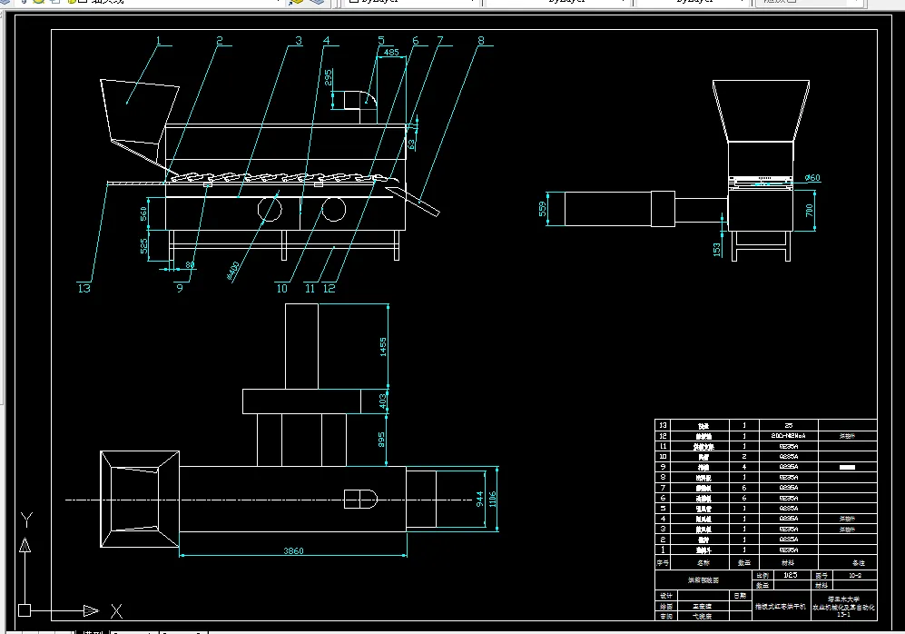Click quantity cell '4' in row 9
Image resolution: width=905 pixels, height=634 pixels.
[x=744, y=467]
